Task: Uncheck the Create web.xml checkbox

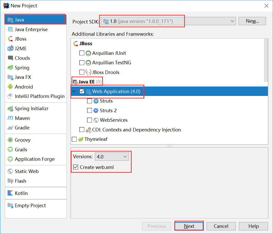Action: tap(76, 167)
